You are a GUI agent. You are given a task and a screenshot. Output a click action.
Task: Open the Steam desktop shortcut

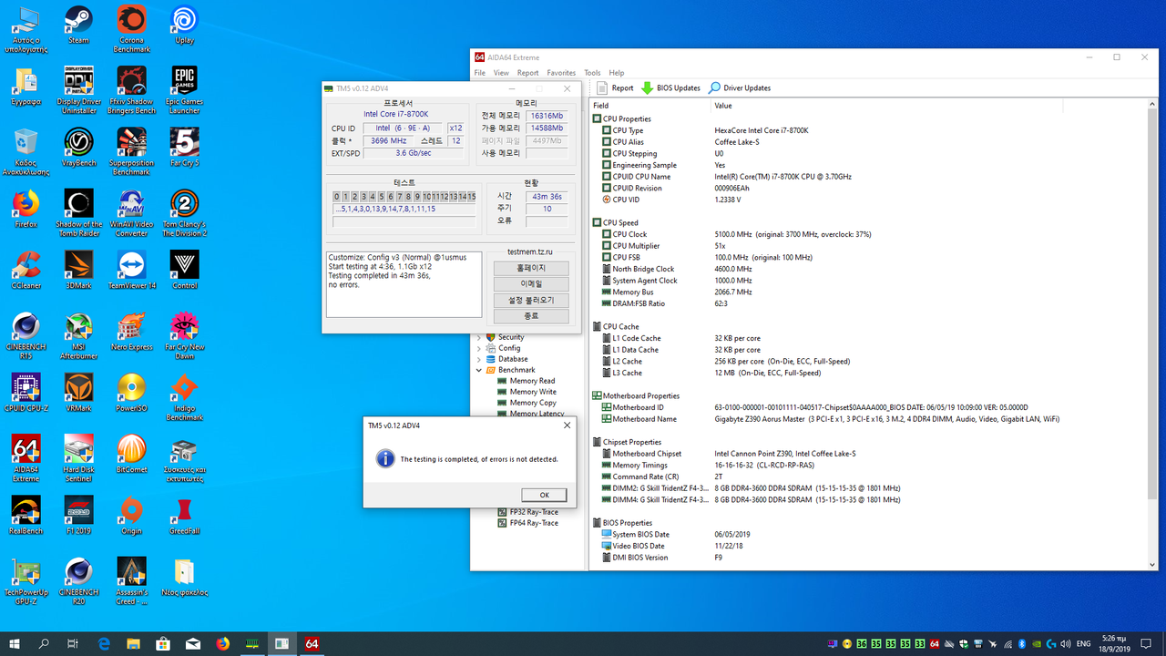coord(78,25)
